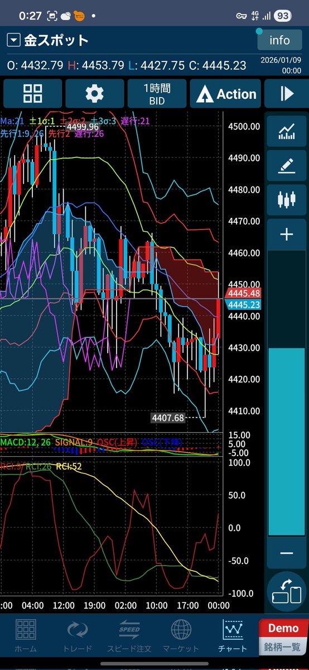
Task: Tap the battery indicator in status bar
Action: [282, 16]
